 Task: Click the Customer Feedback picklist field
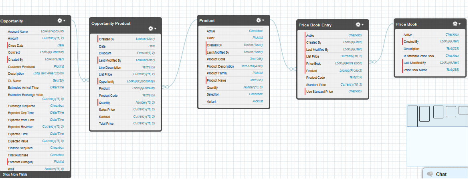(36, 66)
